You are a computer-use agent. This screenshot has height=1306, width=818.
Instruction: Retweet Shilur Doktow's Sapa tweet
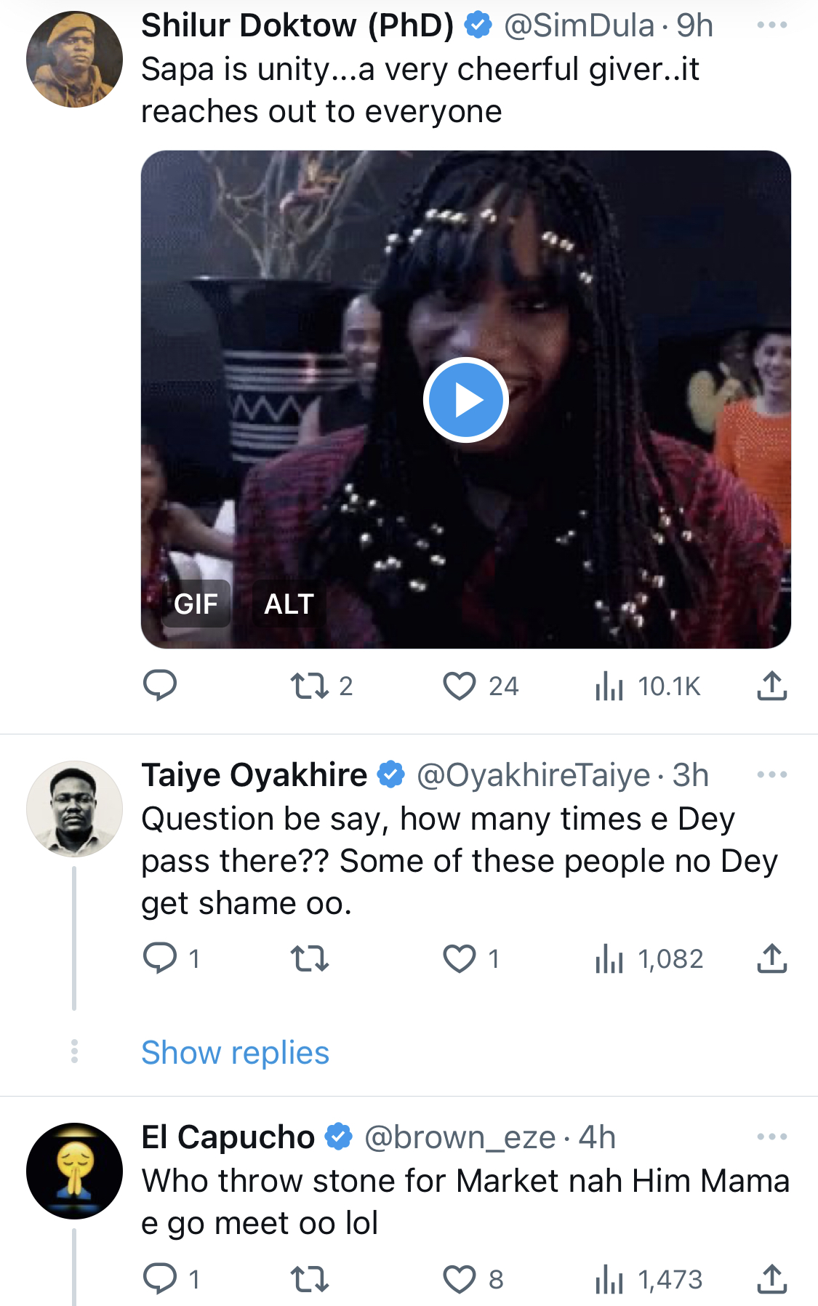(x=321, y=686)
